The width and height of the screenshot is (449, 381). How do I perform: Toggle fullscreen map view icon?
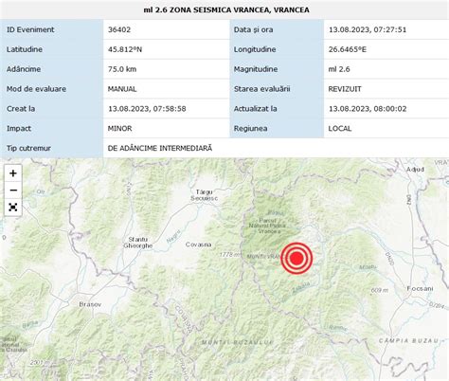coord(13,208)
